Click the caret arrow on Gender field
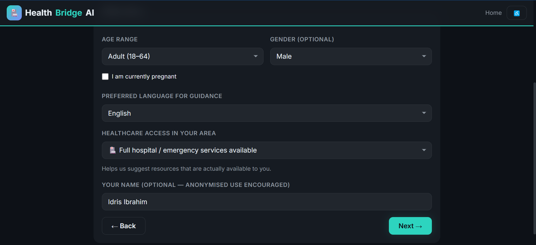This screenshot has height=245, width=536. click(x=424, y=56)
